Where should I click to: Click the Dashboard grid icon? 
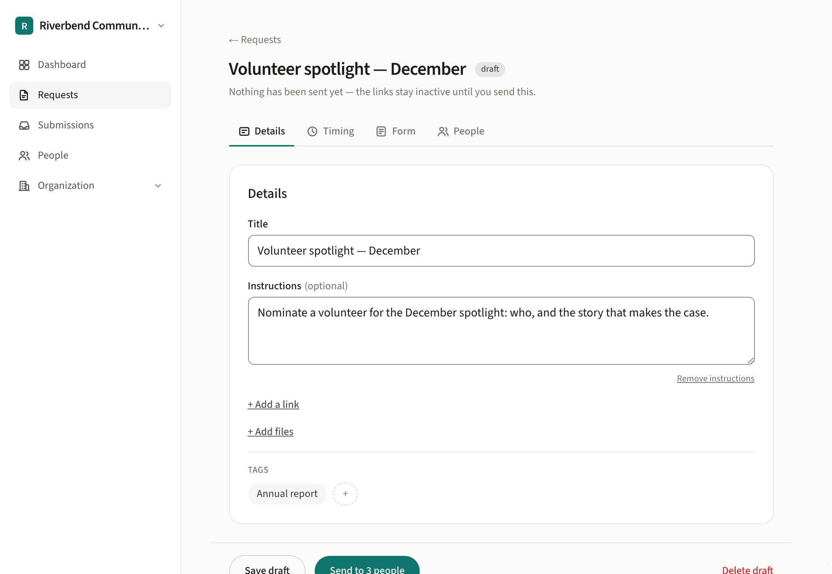point(24,65)
